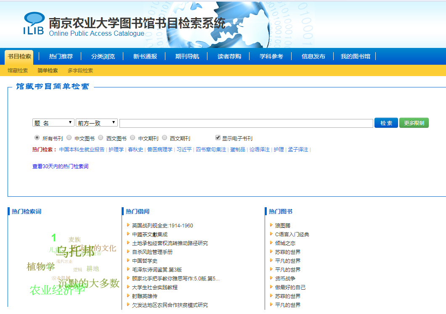Select the 简单检索 sub-tab

click(x=48, y=71)
